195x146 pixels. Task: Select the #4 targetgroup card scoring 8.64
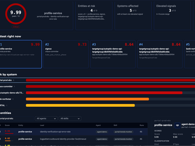(x=160, y=54)
